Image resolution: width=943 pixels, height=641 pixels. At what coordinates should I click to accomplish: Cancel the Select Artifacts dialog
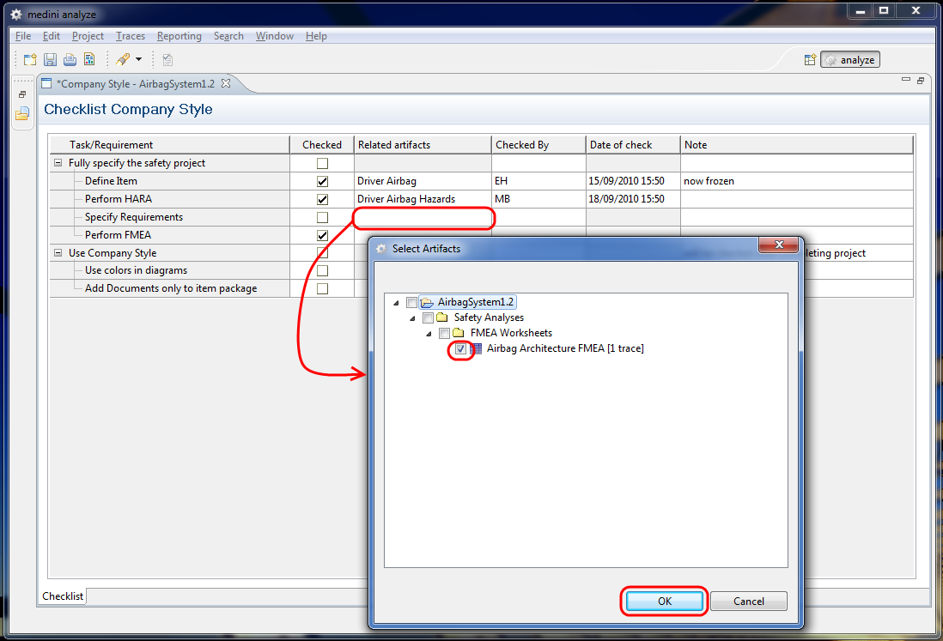[749, 602]
